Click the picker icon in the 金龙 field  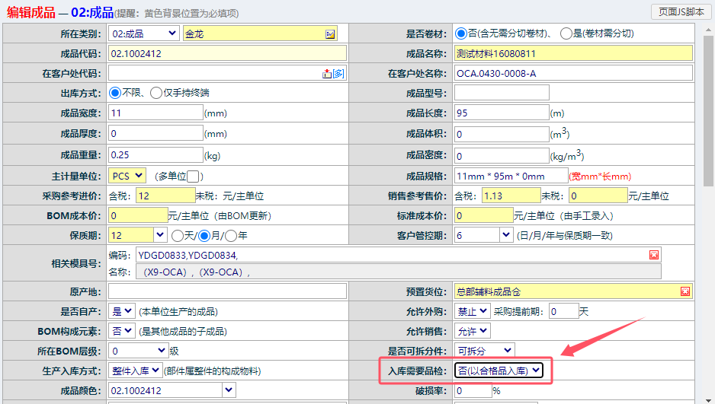coord(330,33)
